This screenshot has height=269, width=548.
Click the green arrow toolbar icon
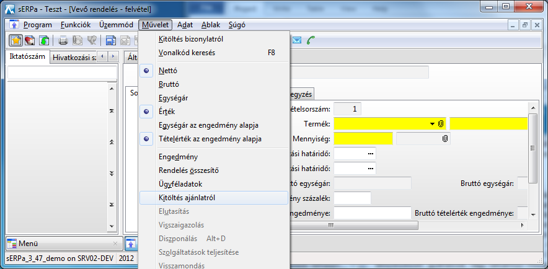coord(44,41)
